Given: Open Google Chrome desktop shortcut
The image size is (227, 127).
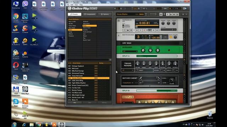Looking at the screenshot, I should pyautogui.click(x=16, y=18).
